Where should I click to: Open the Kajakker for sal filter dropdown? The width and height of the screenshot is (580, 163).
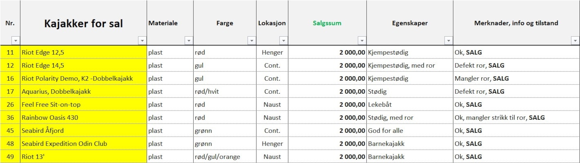(x=142, y=40)
